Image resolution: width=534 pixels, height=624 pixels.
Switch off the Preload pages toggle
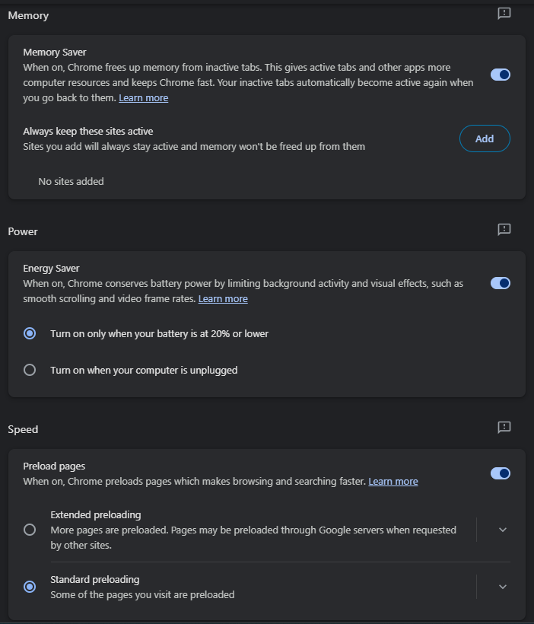point(501,473)
